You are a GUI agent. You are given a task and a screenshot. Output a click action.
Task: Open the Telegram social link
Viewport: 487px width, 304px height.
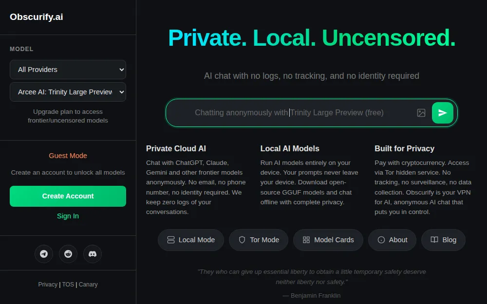click(x=44, y=254)
